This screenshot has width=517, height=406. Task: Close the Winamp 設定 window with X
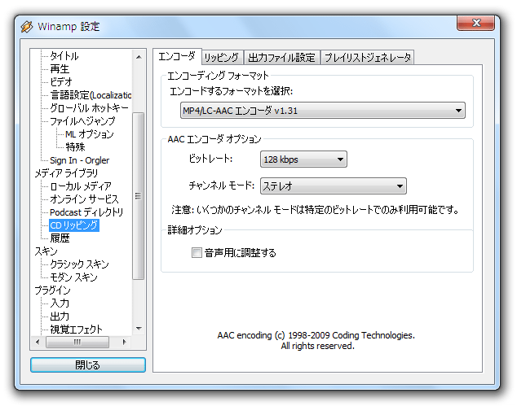(475, 23)
